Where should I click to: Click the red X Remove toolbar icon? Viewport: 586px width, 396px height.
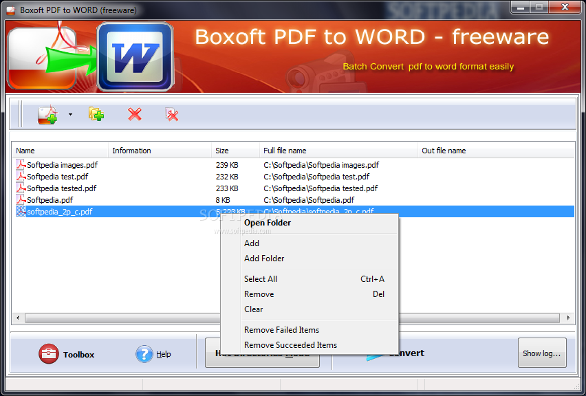pyautogui.click(x=135, y=114)
